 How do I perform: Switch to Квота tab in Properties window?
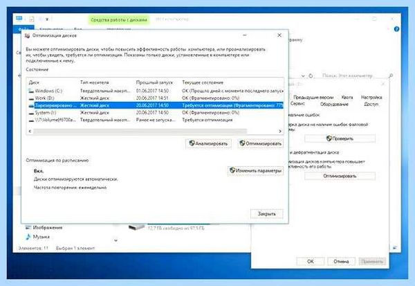point(347,97)
